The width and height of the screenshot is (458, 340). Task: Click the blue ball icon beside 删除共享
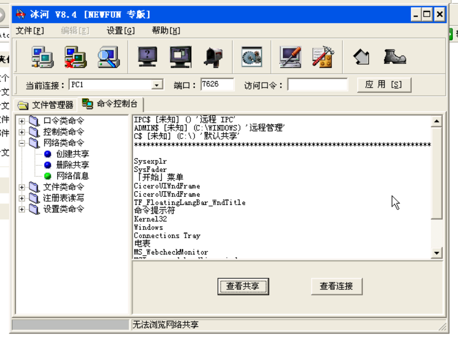pyautogui.click(x=47, y=165)
